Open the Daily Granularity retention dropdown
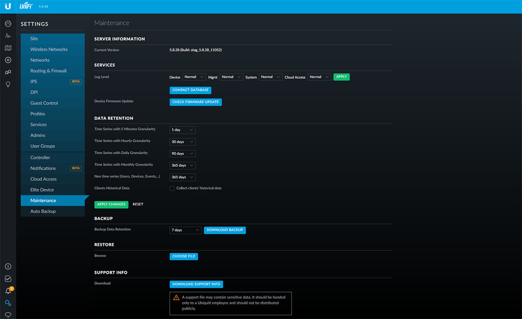522x319 pixels. pyautogui.click(x=182, y=153)
